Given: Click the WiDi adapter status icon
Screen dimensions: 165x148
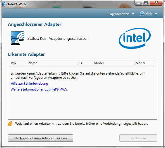Looking at the screenshot, I should [18, 38].
